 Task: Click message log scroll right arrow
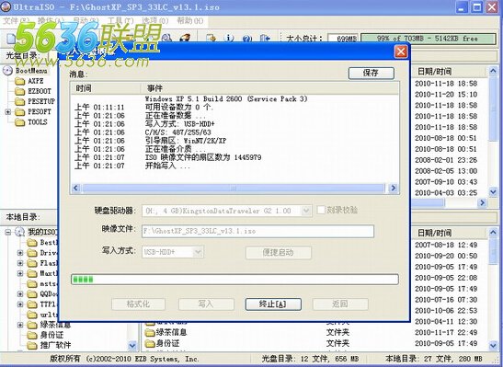(393, 188)
